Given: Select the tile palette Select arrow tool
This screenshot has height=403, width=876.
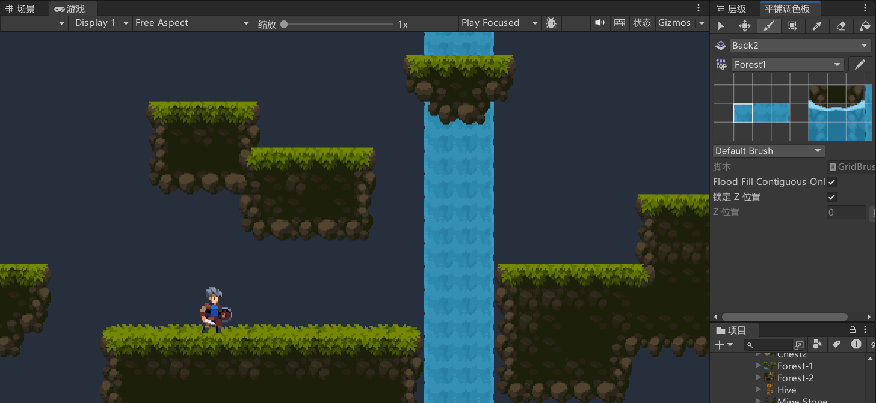Looking at the screenshot, I should click(x=721, y=26).
